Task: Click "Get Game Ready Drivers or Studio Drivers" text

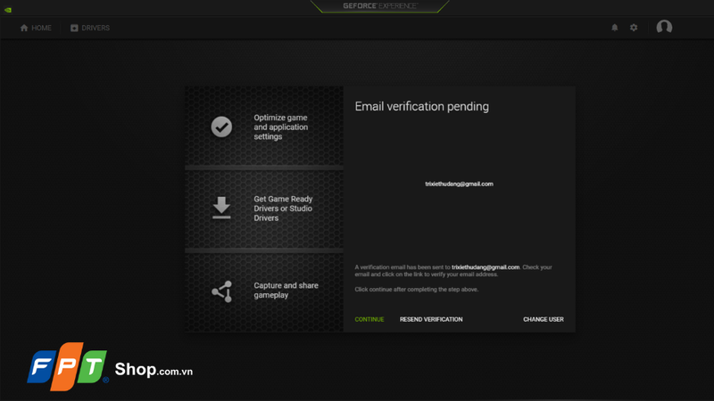Action: pos(283,209)
